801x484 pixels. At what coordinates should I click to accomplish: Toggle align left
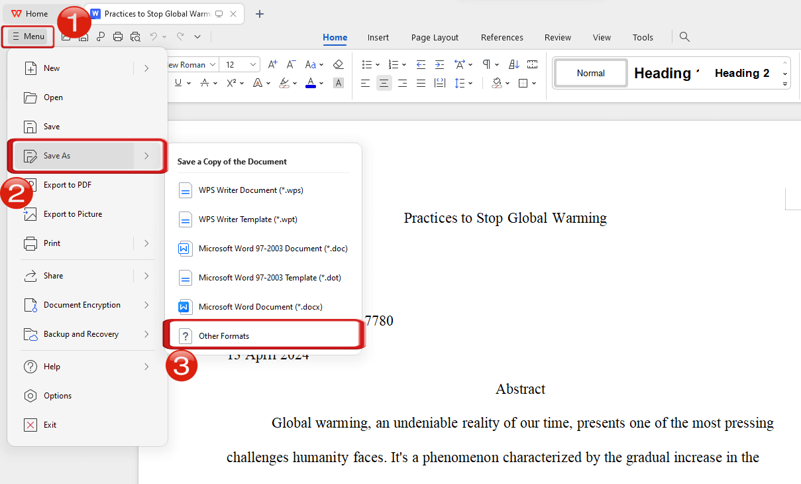(365, 83)
